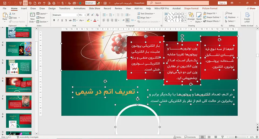Toggle left-to-right text direction

tap(123, 20)
